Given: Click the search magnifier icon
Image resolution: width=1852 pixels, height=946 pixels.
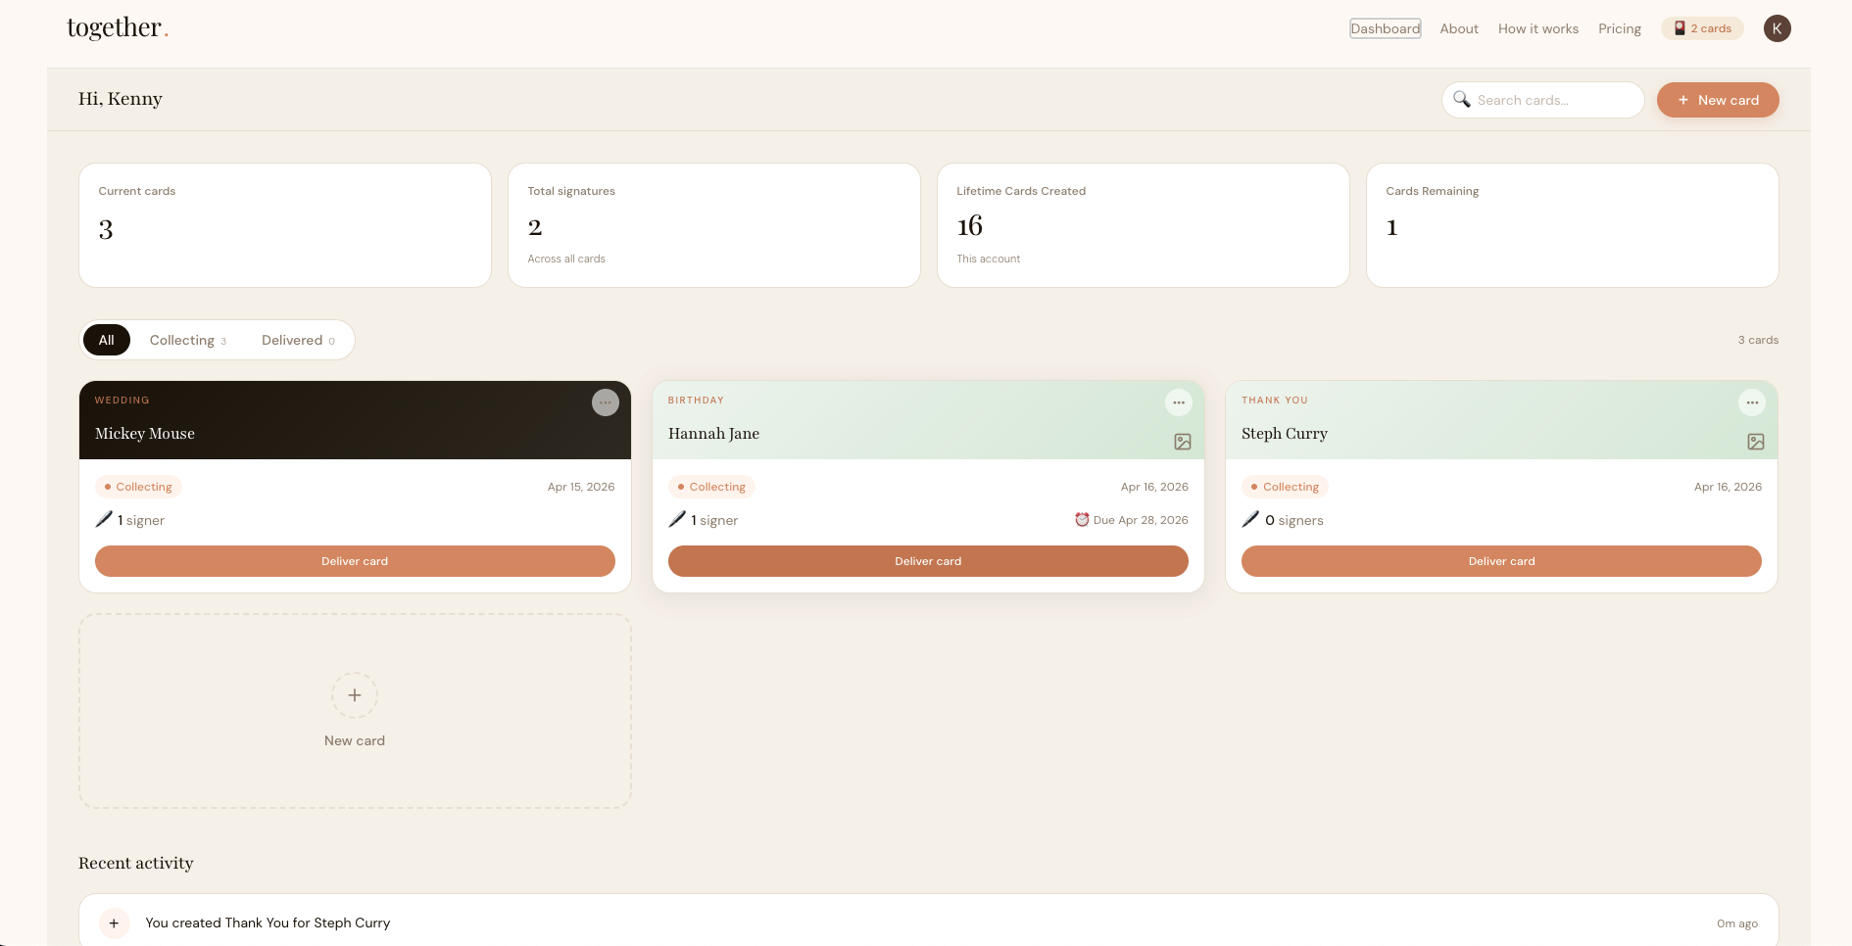Looking at the screenshot, I should tap(1462, 100).
